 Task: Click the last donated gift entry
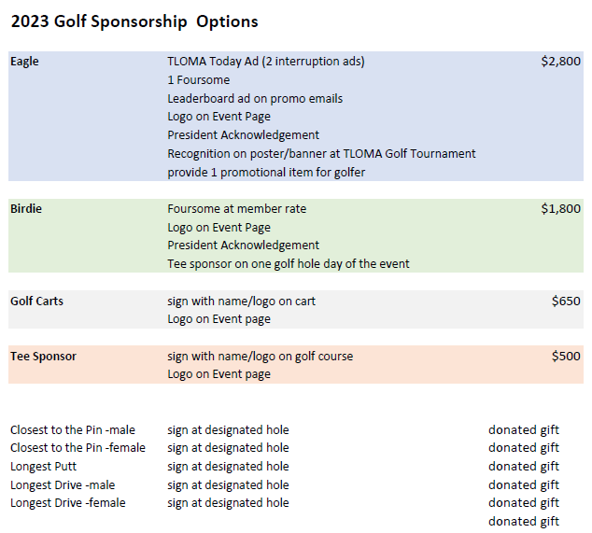click(x=523, y=522)
